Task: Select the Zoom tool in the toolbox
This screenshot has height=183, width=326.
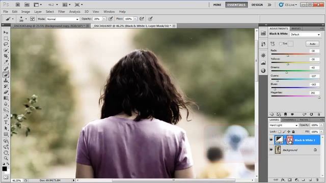Action: [6, 159]
